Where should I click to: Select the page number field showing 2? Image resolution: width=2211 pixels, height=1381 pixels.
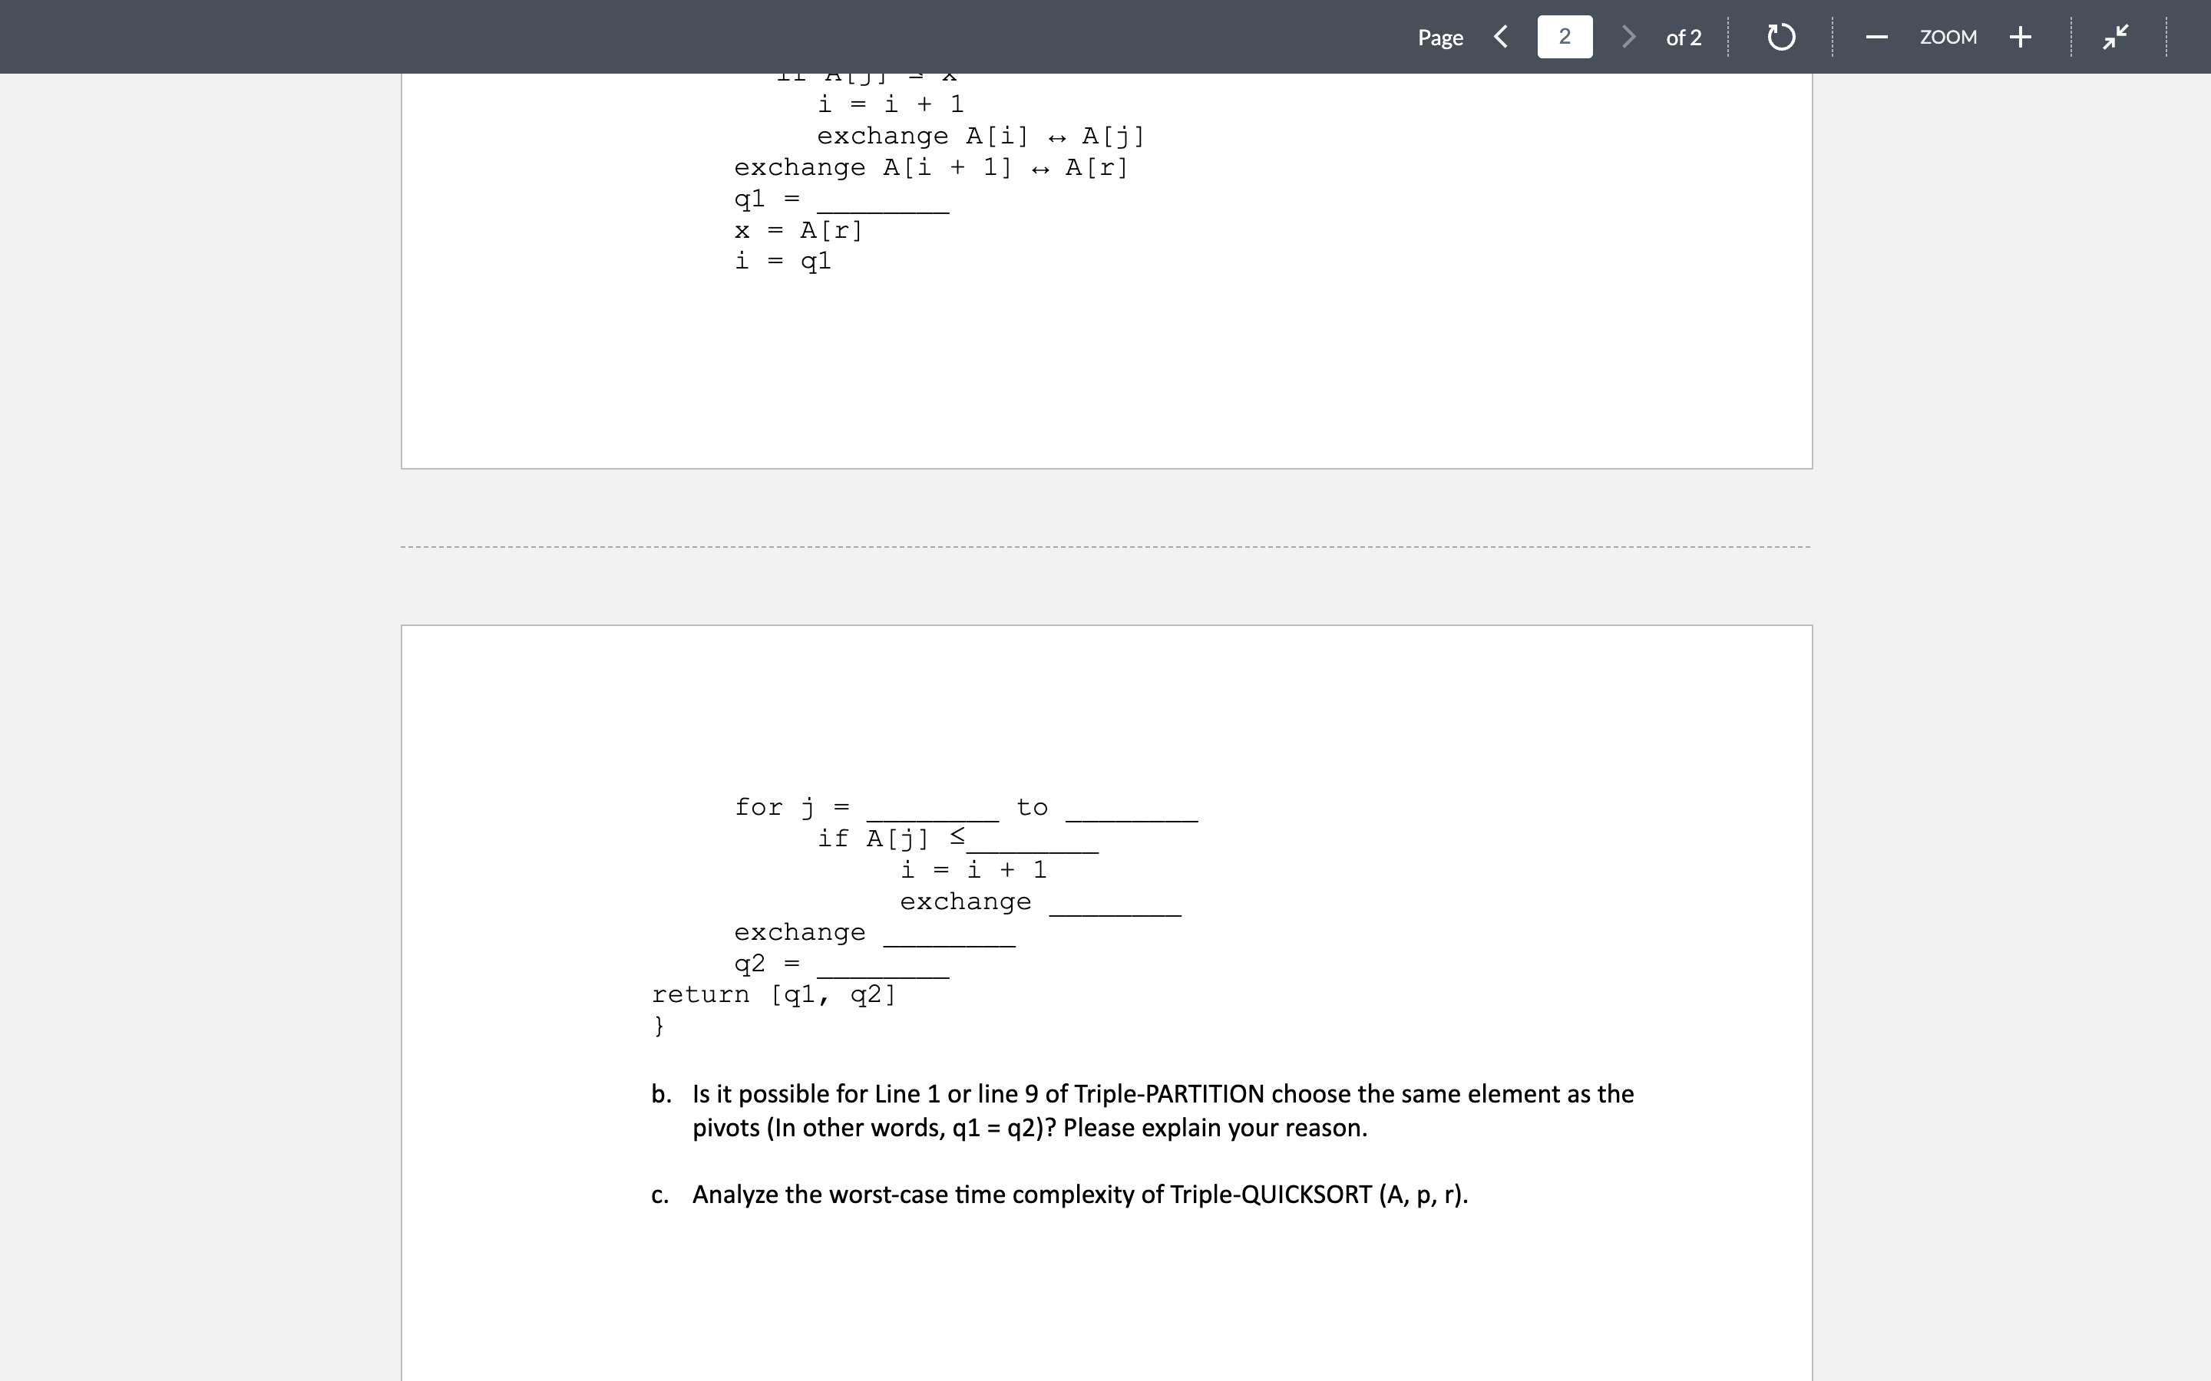(x=1564, y=37)
